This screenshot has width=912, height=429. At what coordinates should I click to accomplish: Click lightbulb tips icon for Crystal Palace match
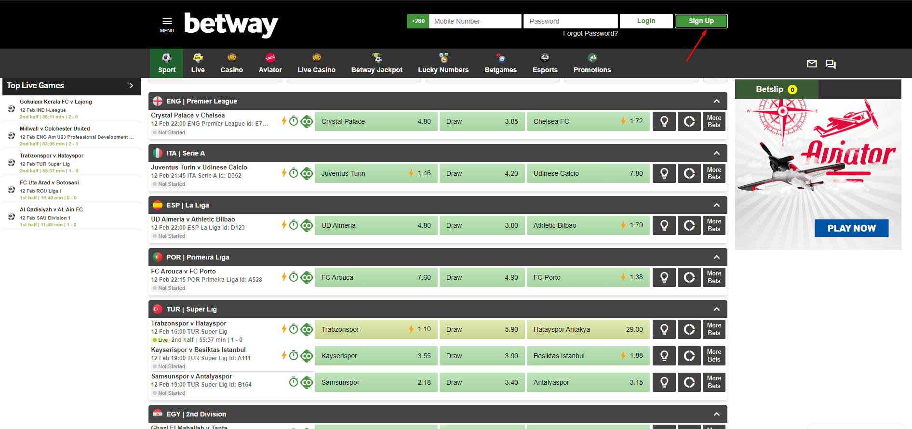tap(664, 121)
